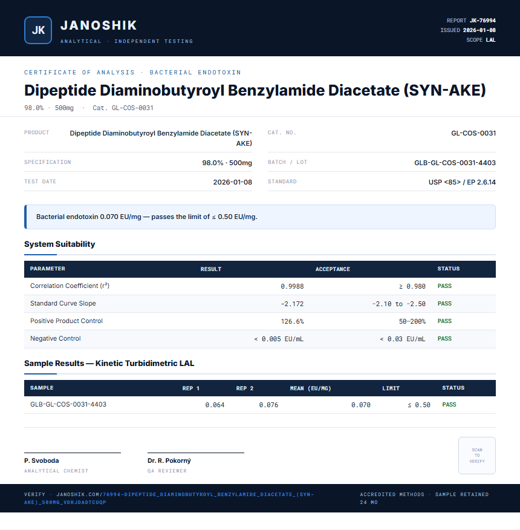The height and width of the screenshot is (530, 520).
Task: Click limit value ≤ 0.50
Action: pyautogui.click(x=419, y=405)
